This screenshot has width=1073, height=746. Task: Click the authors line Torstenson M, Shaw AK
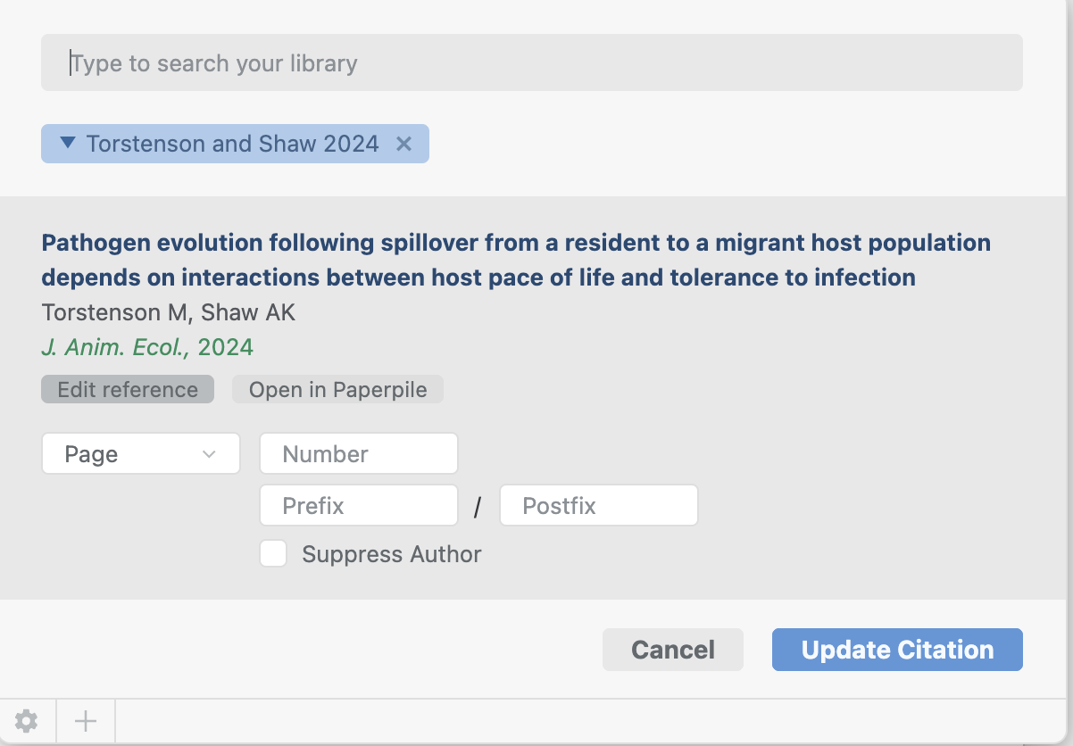[168, 312]
